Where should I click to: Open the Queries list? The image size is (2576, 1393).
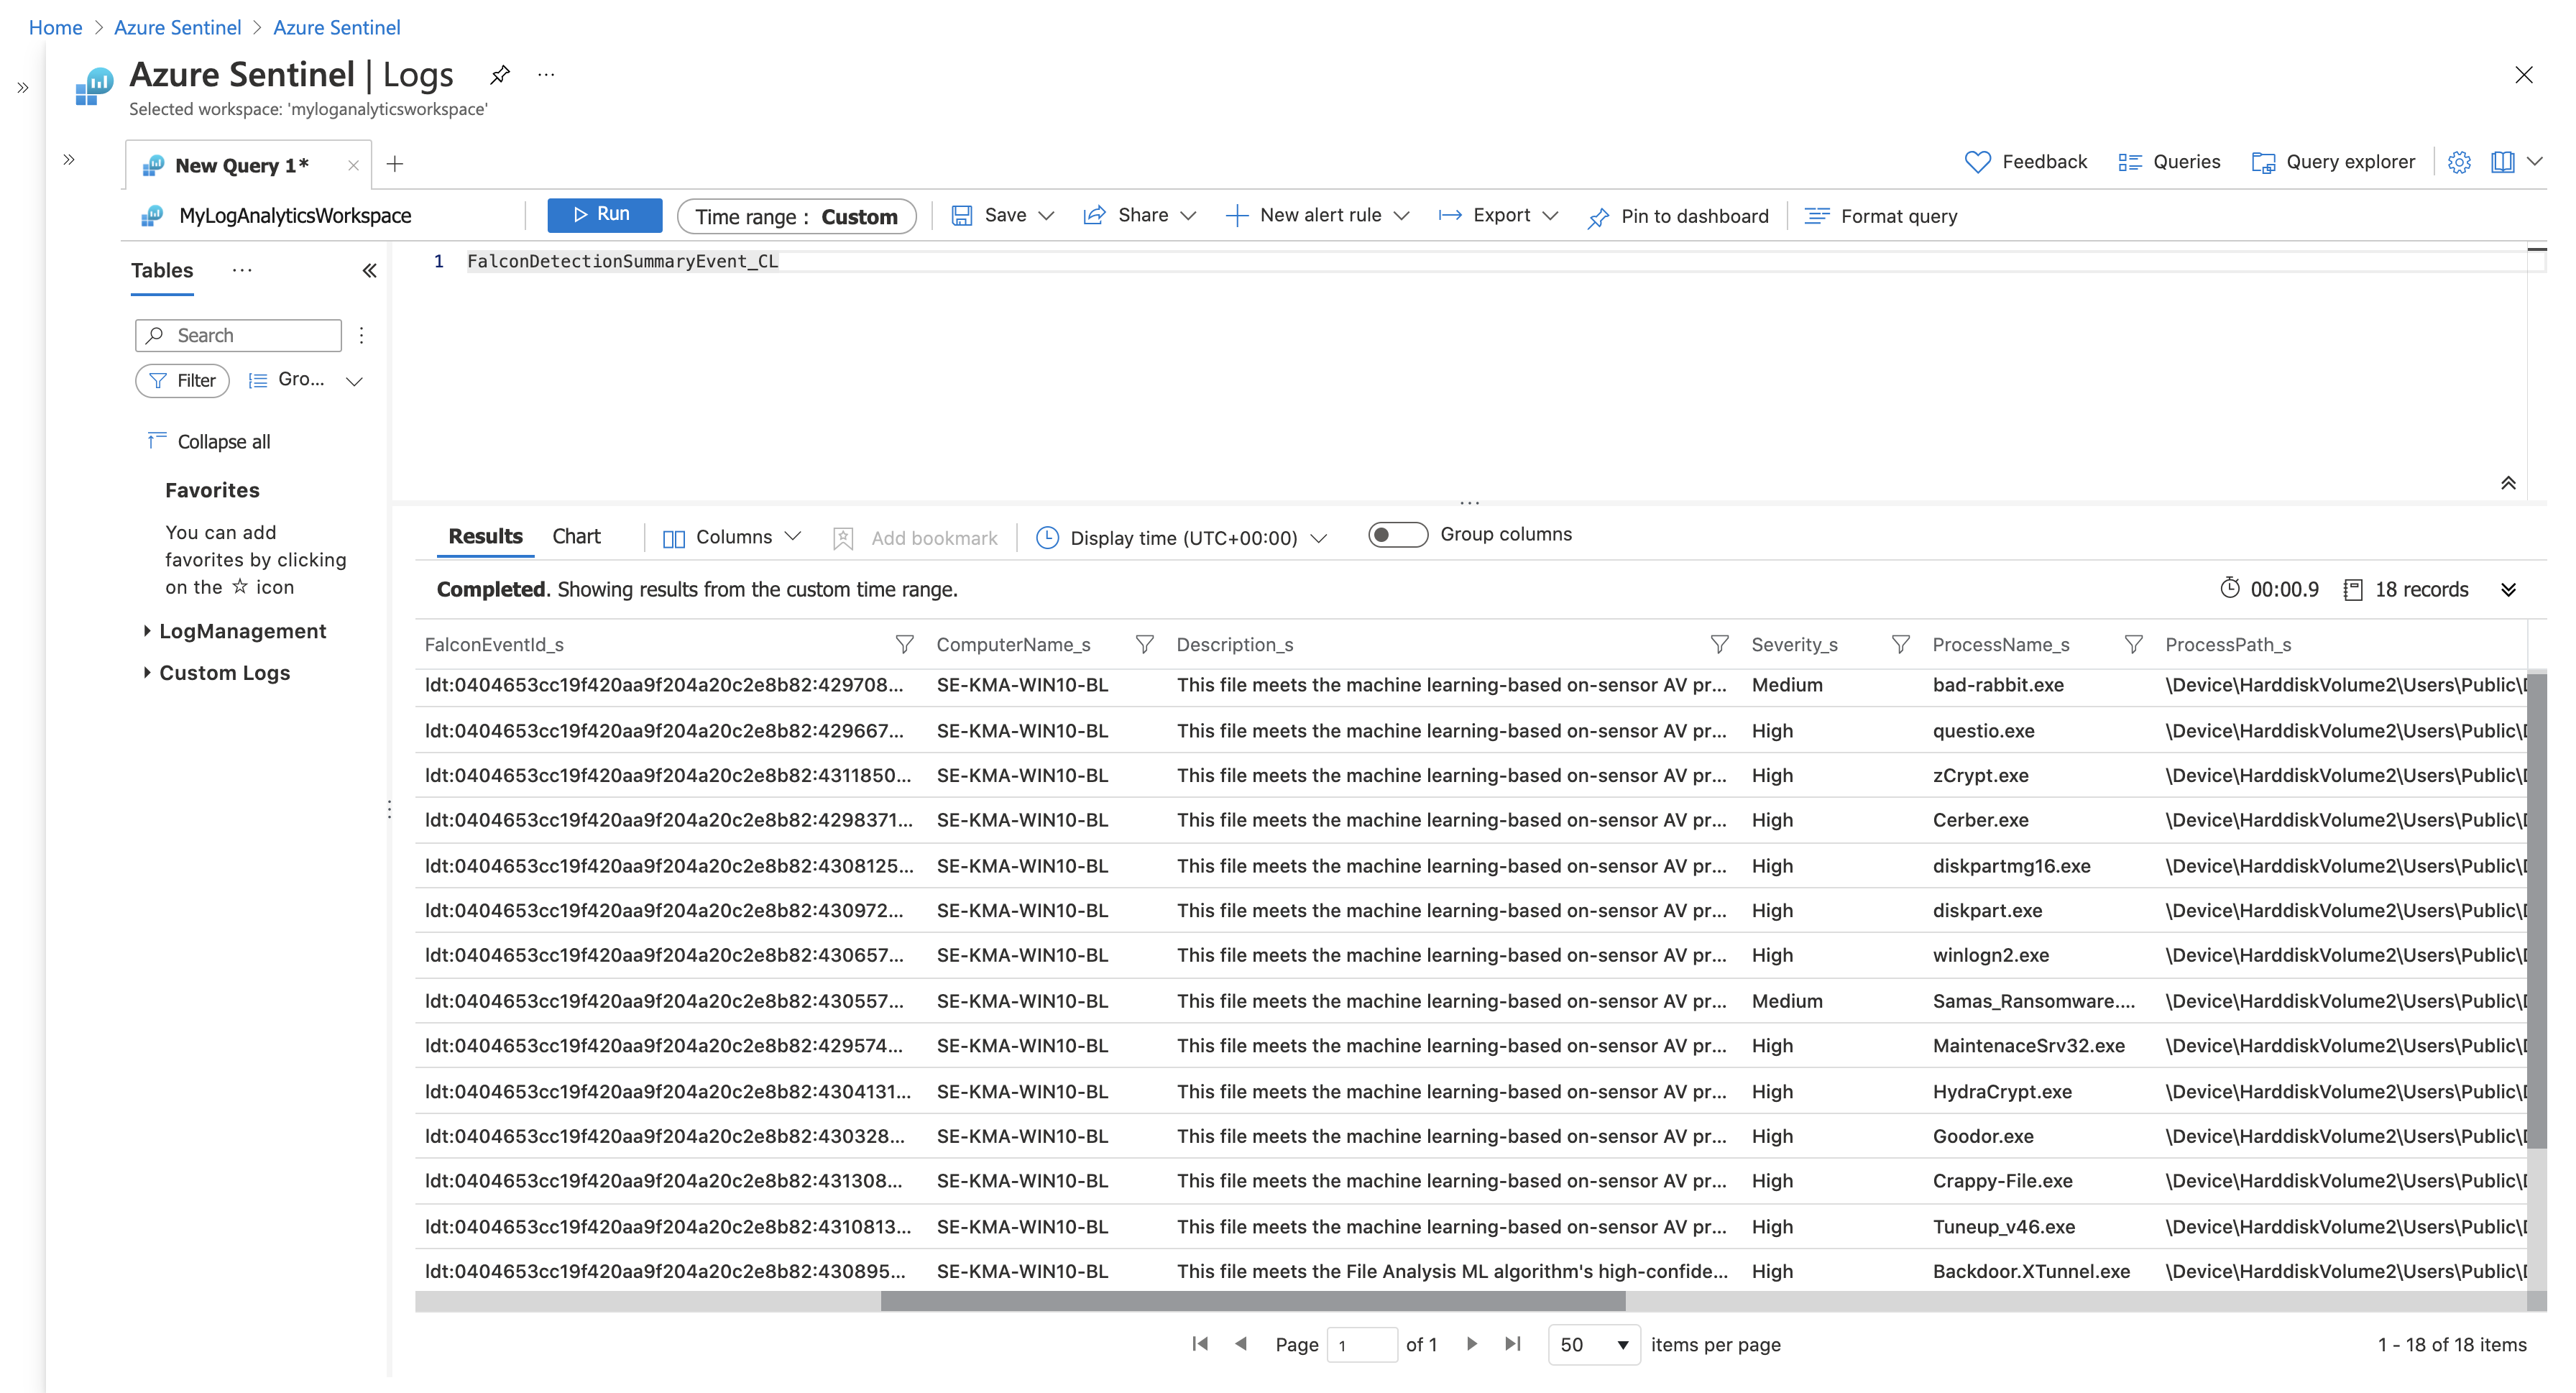click(x=2169, y=162)
